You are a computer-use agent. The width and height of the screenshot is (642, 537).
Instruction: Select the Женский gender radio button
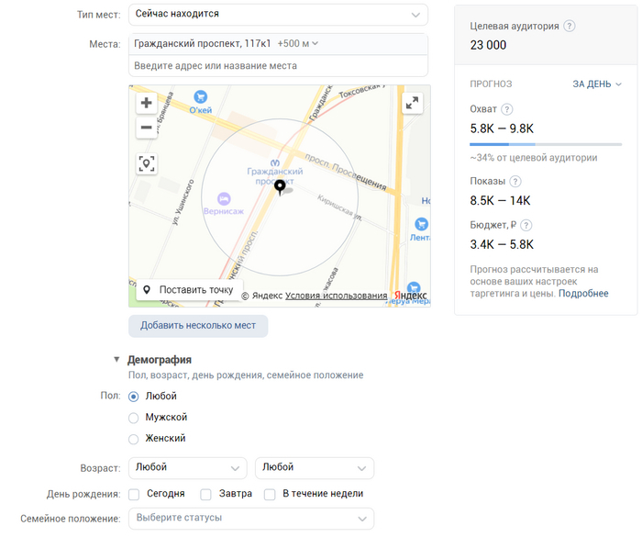[134, 439]
